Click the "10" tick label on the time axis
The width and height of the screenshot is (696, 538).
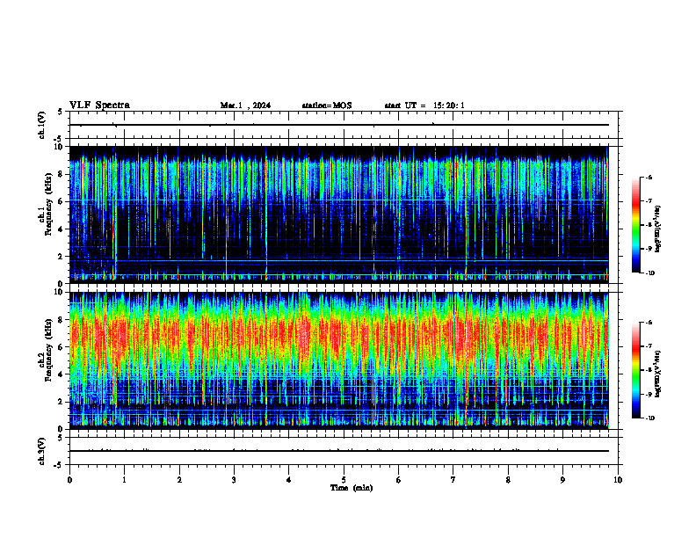[x=618, y=480]
